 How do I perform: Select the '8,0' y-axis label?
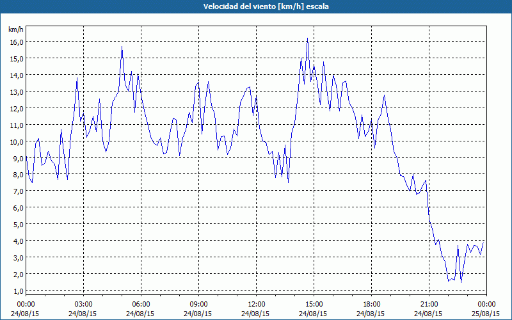(x=18, y=175)
